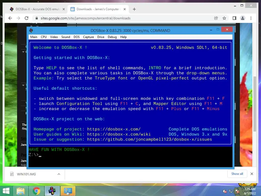Close the downloads bar

pos(252,174)
